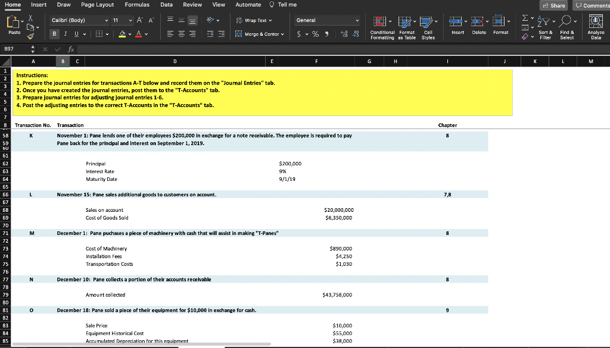Screen dimensions: 610x348
Task: Toggle Bold formatting
Action: coord(54,34)
